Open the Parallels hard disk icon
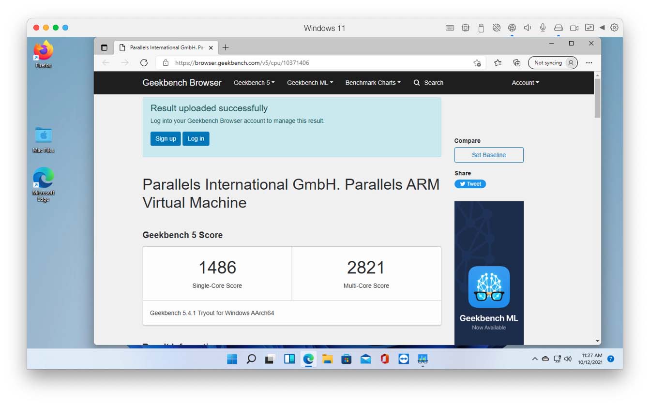This screenshot has width=650, height=405. click(558, 28)
